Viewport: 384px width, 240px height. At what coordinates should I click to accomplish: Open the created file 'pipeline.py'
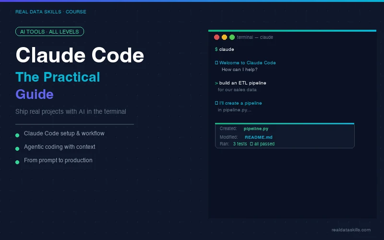256,129
